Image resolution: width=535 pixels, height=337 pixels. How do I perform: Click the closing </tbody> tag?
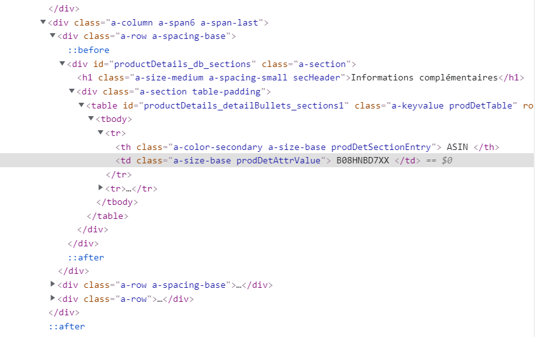tap(117, 202)
